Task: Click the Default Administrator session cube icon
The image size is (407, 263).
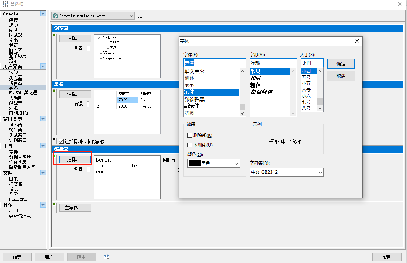Action: pyautogui.click(x=55, y=16)
